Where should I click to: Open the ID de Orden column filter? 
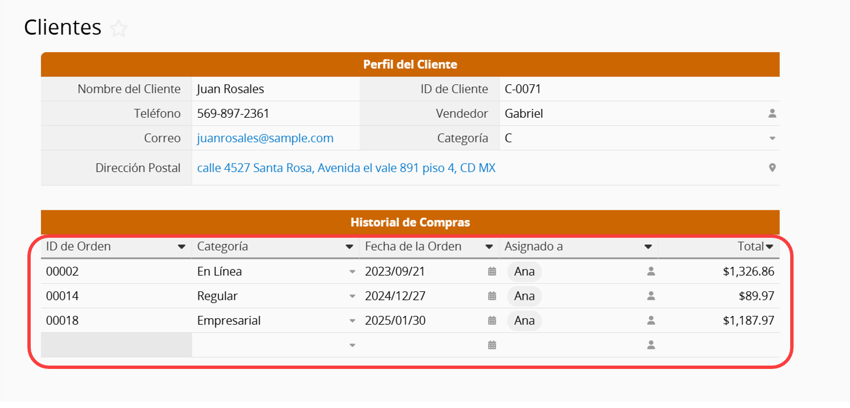181,247
